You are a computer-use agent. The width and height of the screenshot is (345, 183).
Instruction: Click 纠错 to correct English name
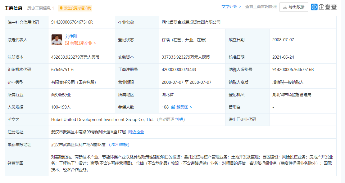click(179, 119)
